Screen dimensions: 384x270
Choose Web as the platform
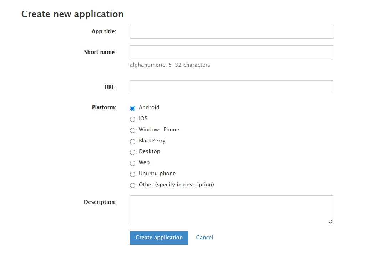[132, 164]
